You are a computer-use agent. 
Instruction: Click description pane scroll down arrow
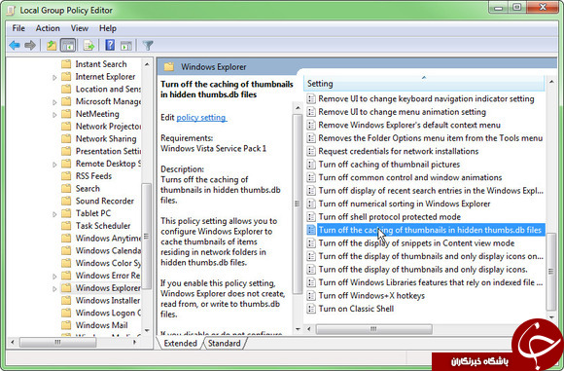[298, 329]
